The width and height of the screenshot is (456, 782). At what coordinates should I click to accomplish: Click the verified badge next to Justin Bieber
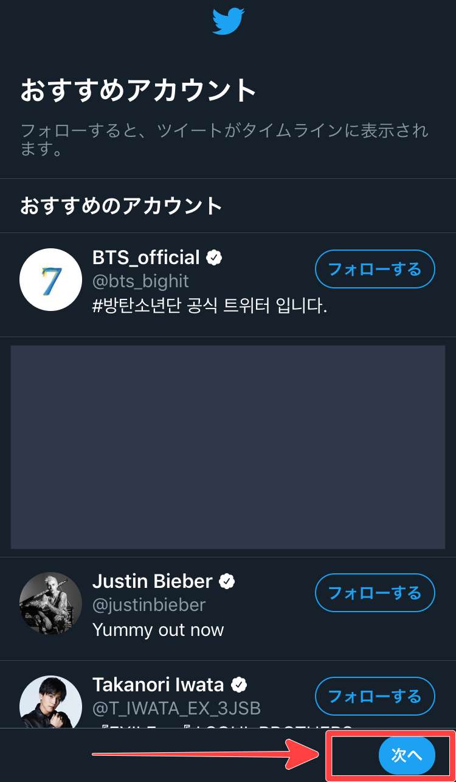[x=227, y=582]
